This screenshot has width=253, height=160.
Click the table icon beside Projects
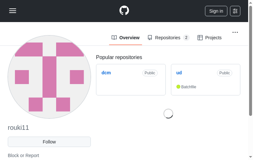coord(200,38)
